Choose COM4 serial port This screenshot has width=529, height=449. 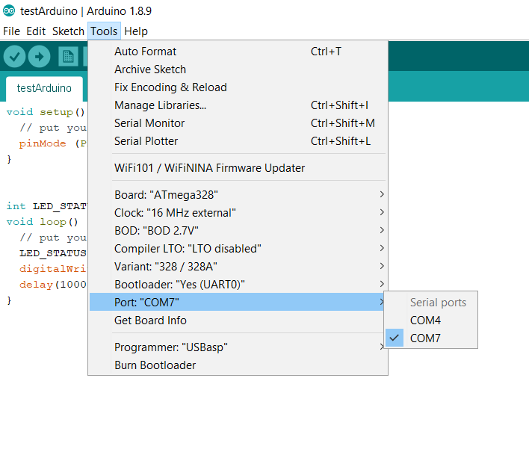[431, 321]
